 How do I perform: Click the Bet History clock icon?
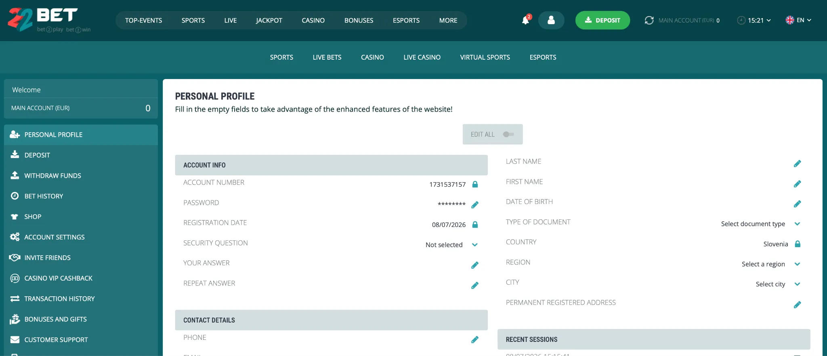[x=15, y=196]
